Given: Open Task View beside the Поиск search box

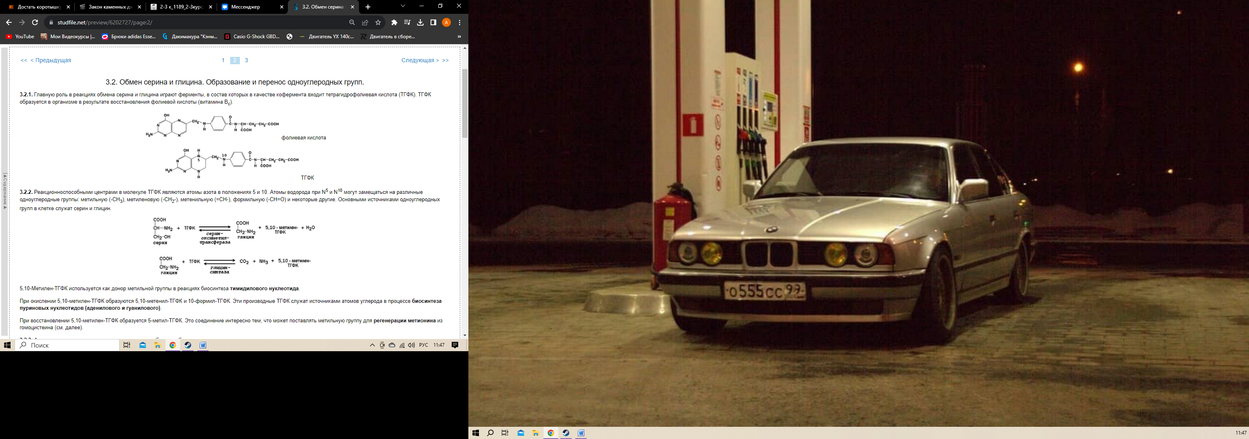Looking at the screenshot, I should point(126,345).
